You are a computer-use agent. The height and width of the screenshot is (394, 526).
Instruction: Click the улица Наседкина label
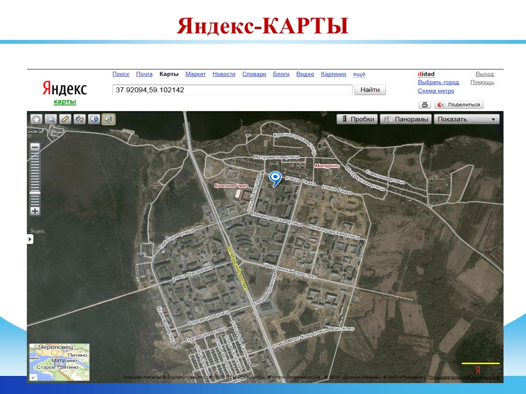coord(192,274)
